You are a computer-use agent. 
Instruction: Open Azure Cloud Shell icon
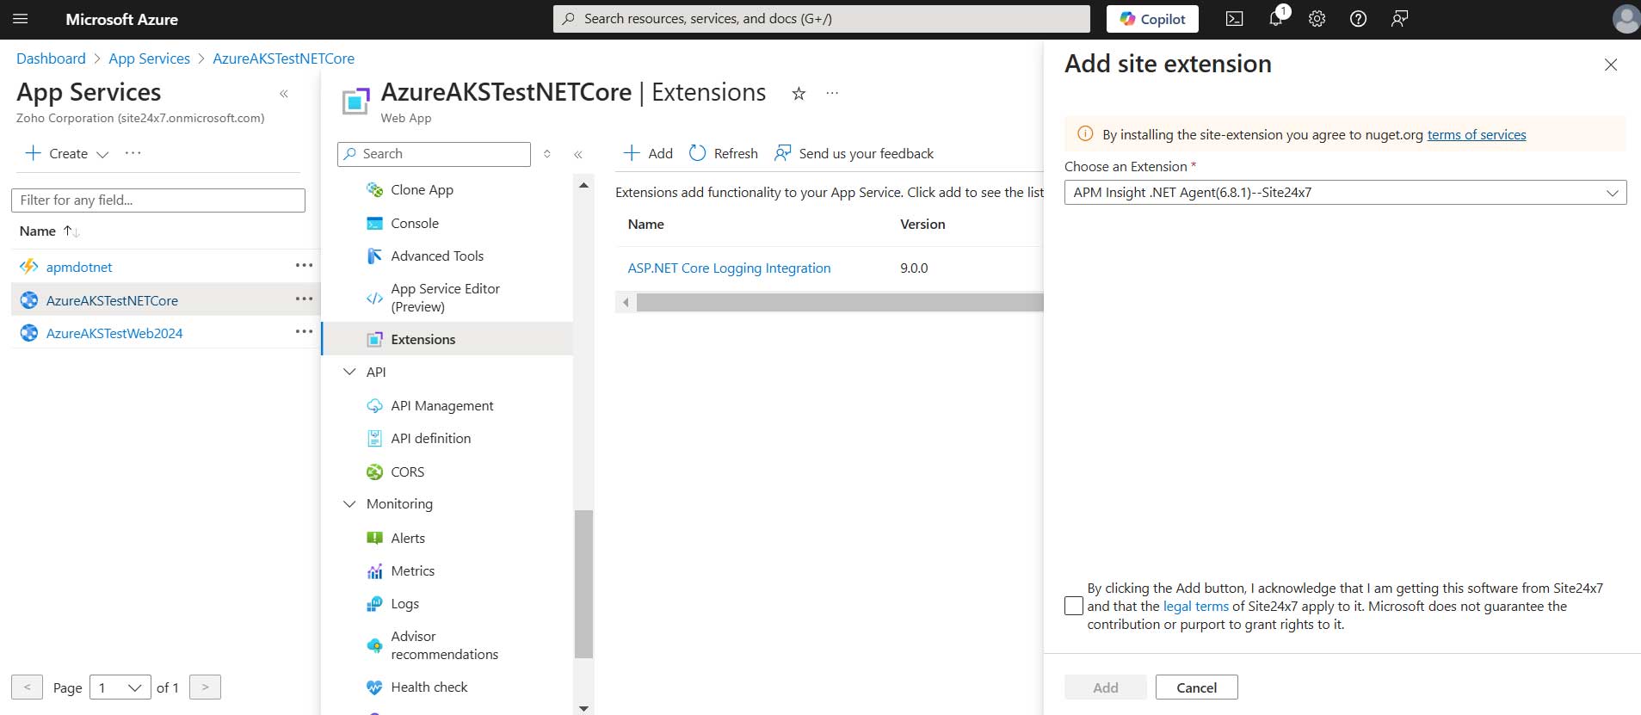tap(1234, 19)
